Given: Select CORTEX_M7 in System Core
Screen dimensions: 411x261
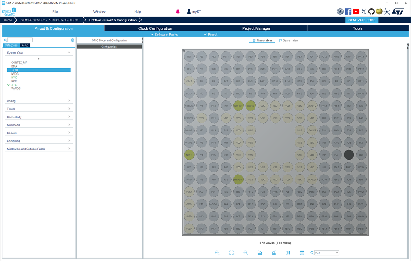Looking at the screenshot, I should (19, 63).
